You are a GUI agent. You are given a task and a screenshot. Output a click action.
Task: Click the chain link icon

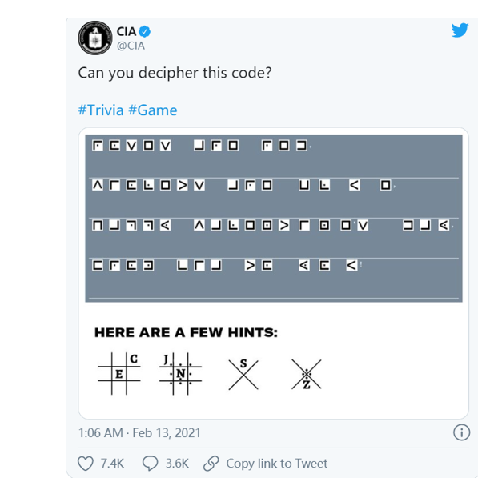(211, 464)
